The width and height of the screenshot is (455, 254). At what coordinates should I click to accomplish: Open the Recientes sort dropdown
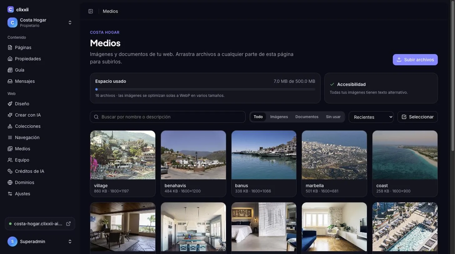click(371, 117)
